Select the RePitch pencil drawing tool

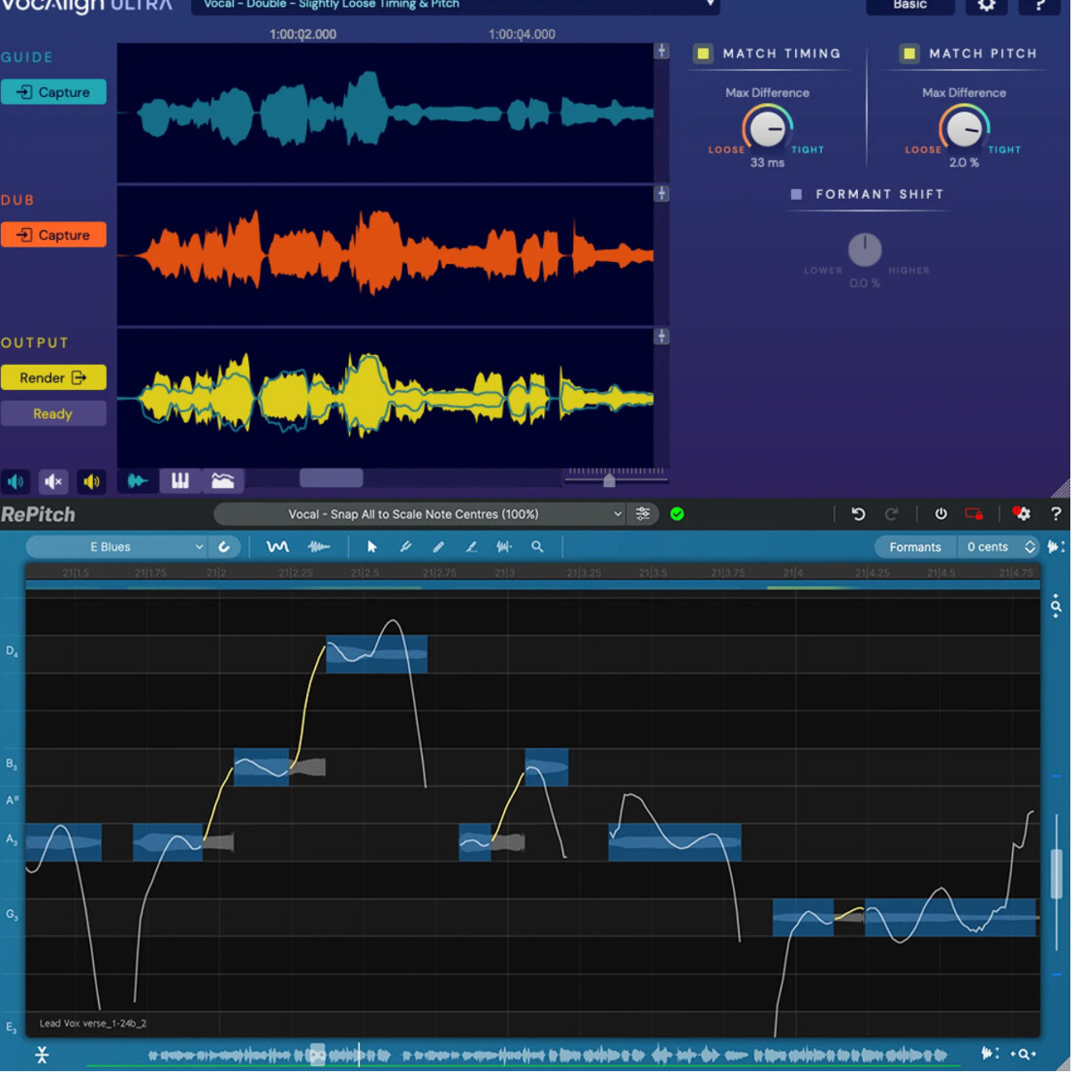pos(438,546)
